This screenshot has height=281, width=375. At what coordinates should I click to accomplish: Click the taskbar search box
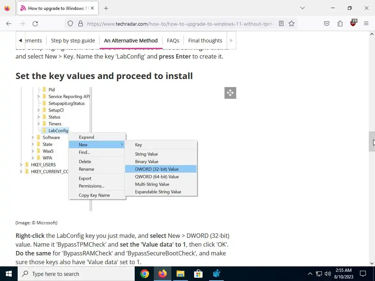click(x=76, y=274)
